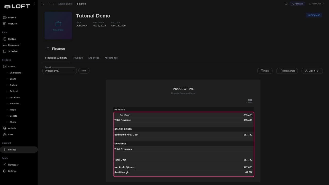Switch to the Expenses tab

94,58
